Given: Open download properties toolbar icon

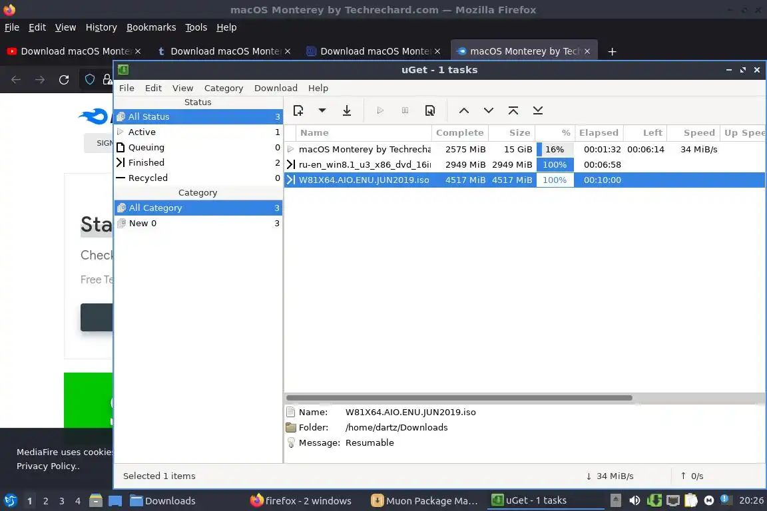Looking at the screenshot, I should coord(430,110).
